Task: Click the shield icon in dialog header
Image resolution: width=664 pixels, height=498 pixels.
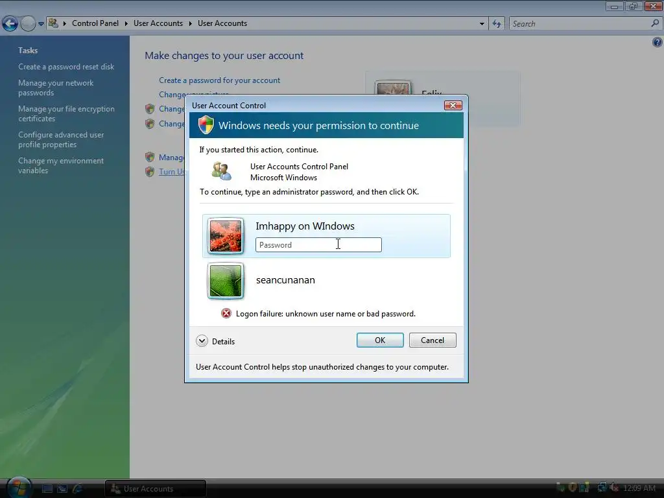Action: [x=206, y=125]
